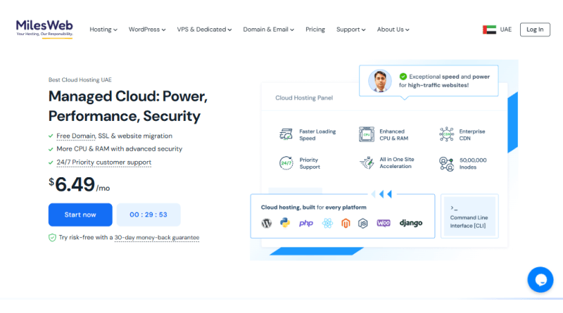This screenshot has width=563, height=313.
Task: Open the live chat bubble
Action: [540, 280]
